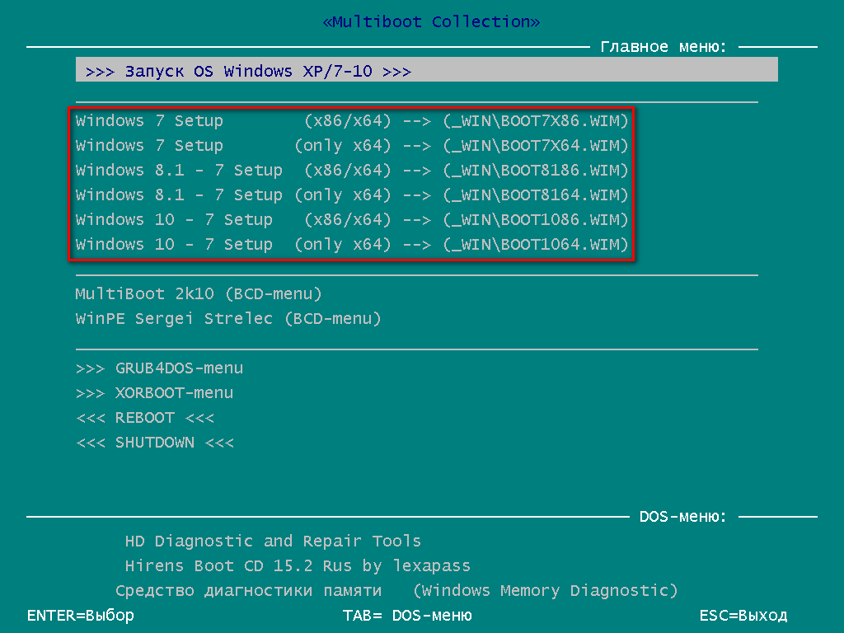Choose Windows 7 Setup only x64 entry
844x633 pixels.
pos(352,145)
